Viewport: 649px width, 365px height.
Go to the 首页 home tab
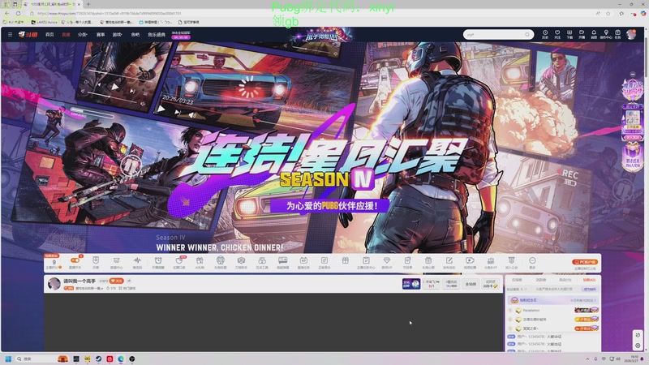coord(49,35)
